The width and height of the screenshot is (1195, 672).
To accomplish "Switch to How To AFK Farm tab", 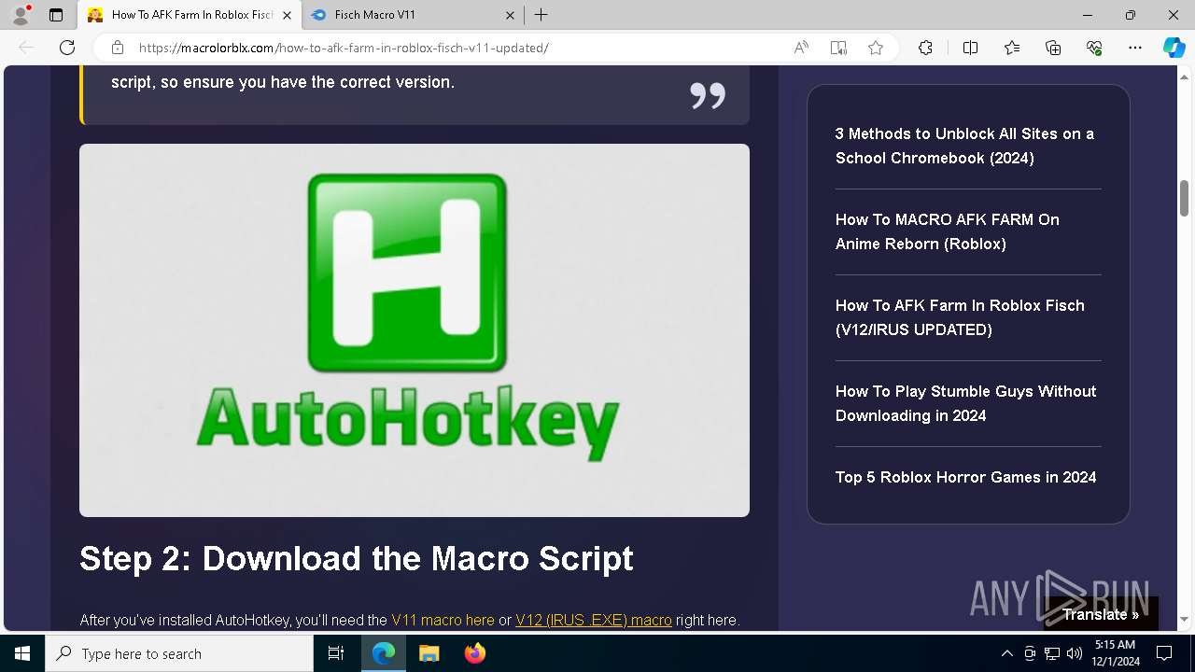I will [190, 15].
